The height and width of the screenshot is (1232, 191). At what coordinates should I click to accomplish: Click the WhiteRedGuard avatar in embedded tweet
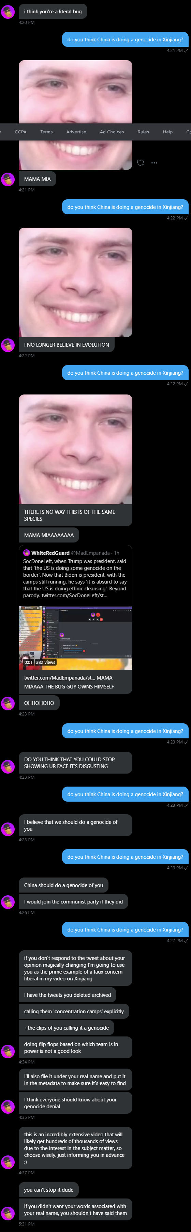click(27, 553)
